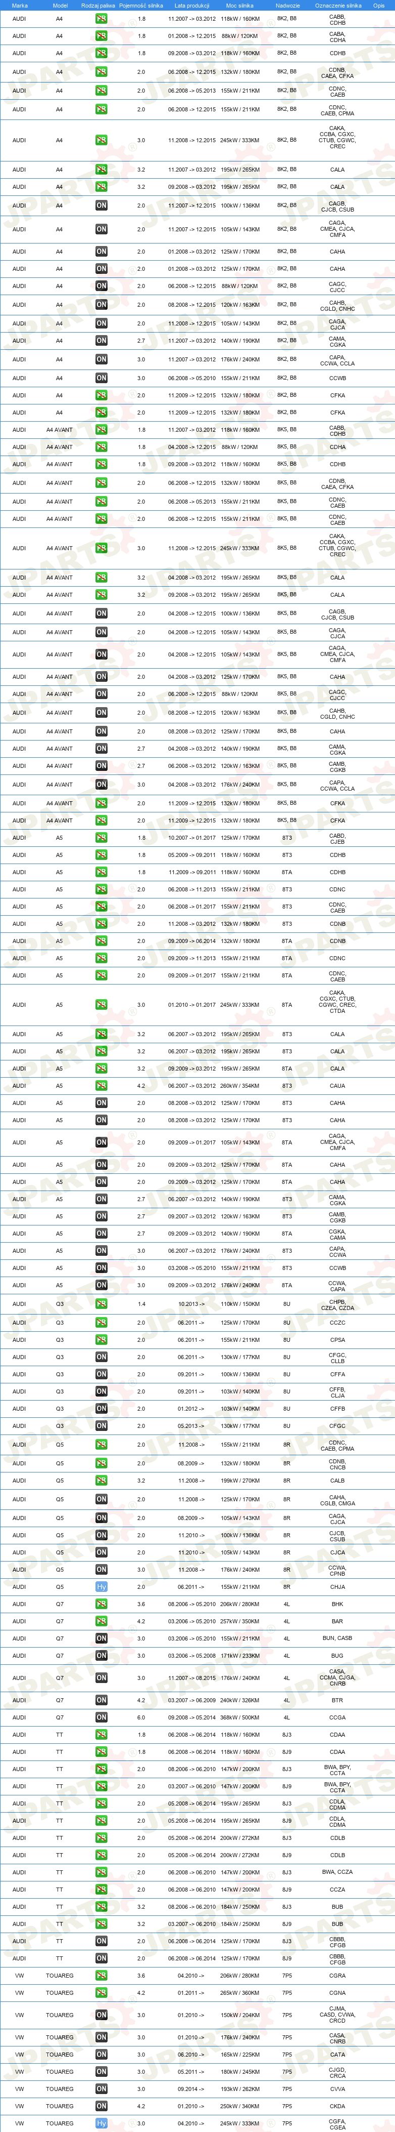Click the Rodzaj paliwa column header
This screenshot has width=395, height=2132.
tap(98, 5)
